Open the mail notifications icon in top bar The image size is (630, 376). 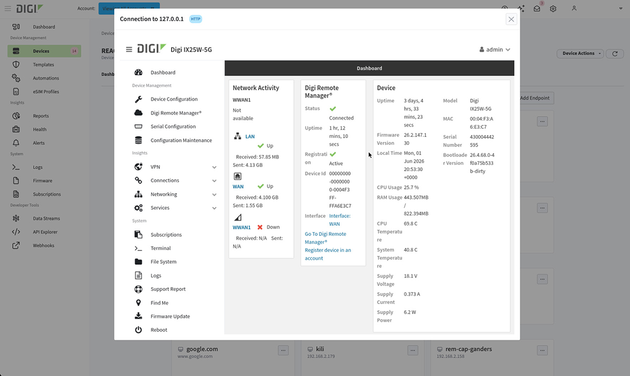(x=537, y=9)
